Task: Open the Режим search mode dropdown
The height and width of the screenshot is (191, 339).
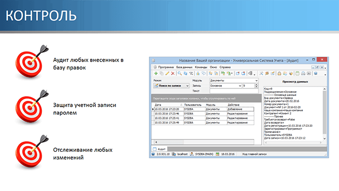Action: point(171,86)
